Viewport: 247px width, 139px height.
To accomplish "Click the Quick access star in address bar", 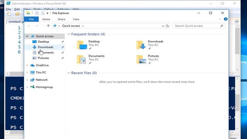I will tap(55, 26).
